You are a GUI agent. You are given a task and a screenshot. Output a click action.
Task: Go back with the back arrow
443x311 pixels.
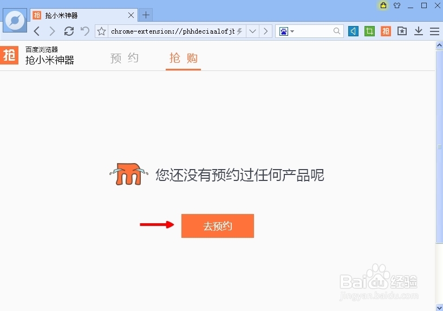tap(36, 31)
